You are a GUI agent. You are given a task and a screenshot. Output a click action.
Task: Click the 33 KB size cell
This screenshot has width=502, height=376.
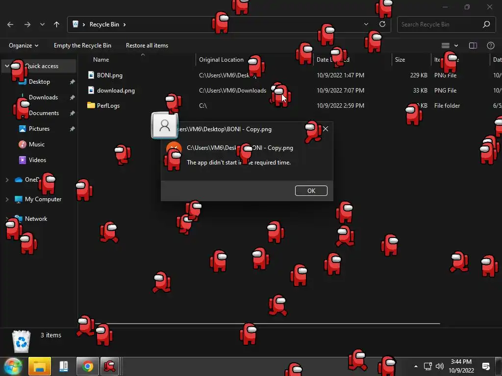click(420, 91)
